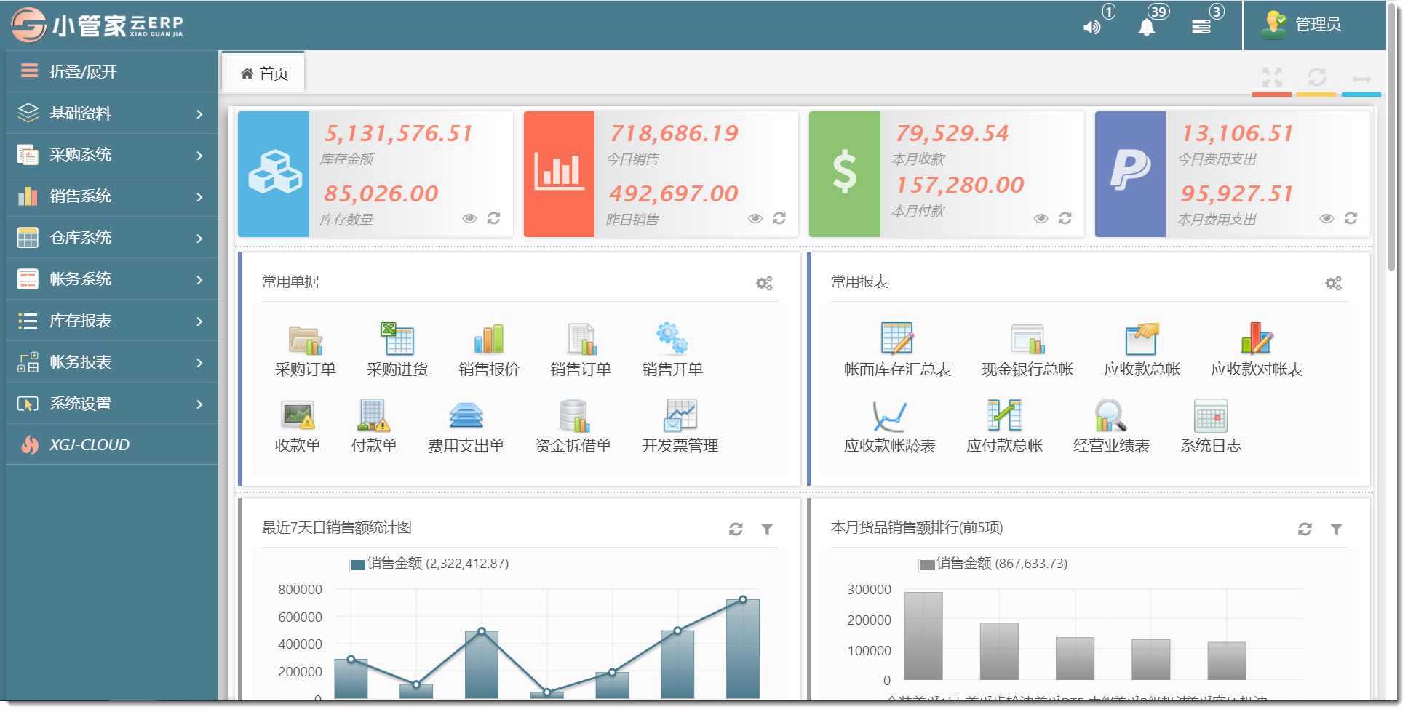Refresh the 库存金额 card
Screen dimensions: 1408x712
[x=493, y=218]
